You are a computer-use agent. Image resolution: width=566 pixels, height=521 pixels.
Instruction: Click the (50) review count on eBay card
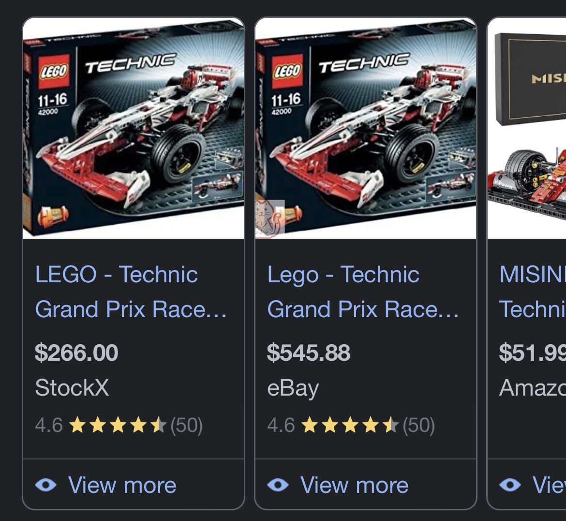click(x=418, y=426)
